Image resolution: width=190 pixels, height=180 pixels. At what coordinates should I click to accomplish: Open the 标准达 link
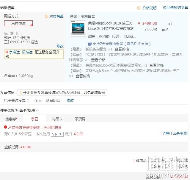tap(27, 52)
